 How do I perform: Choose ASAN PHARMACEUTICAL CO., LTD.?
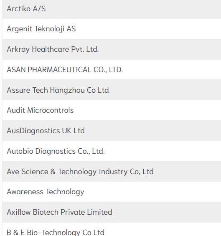click(x=112, y=69)
